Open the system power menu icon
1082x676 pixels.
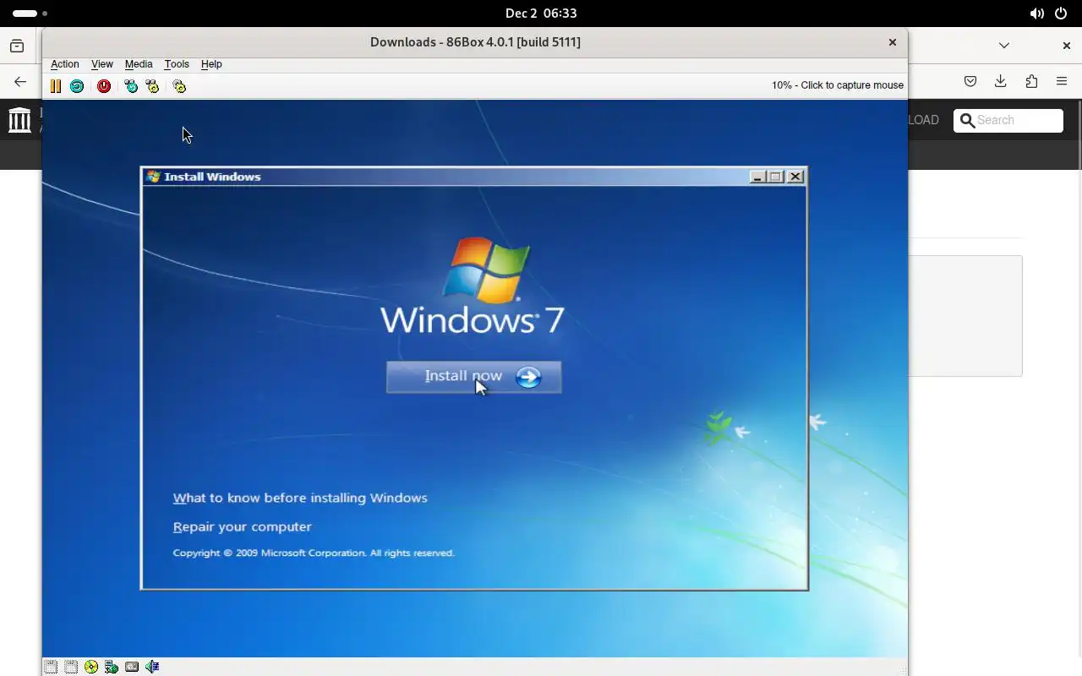tap(1062, 14)
